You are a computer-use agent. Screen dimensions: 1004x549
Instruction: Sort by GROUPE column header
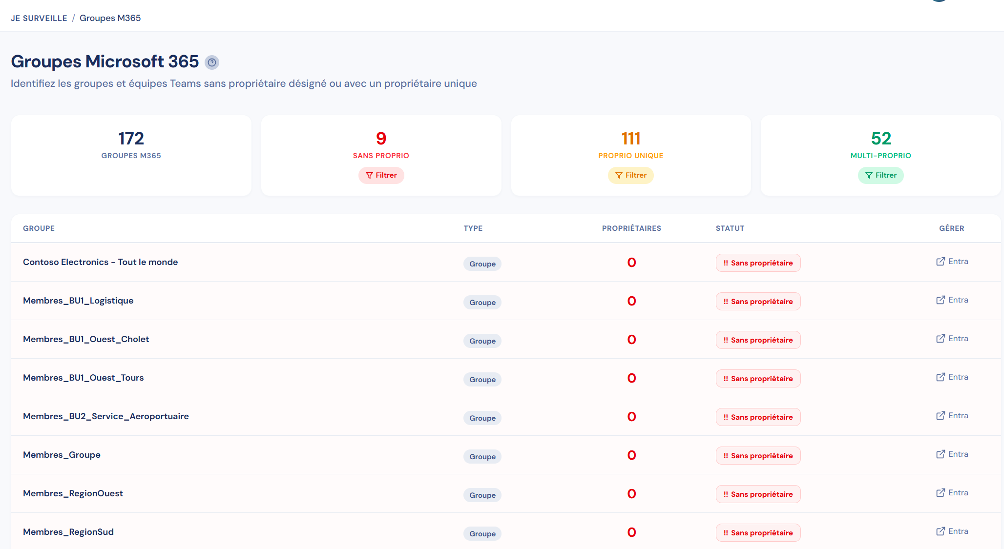tap(39, 228)
